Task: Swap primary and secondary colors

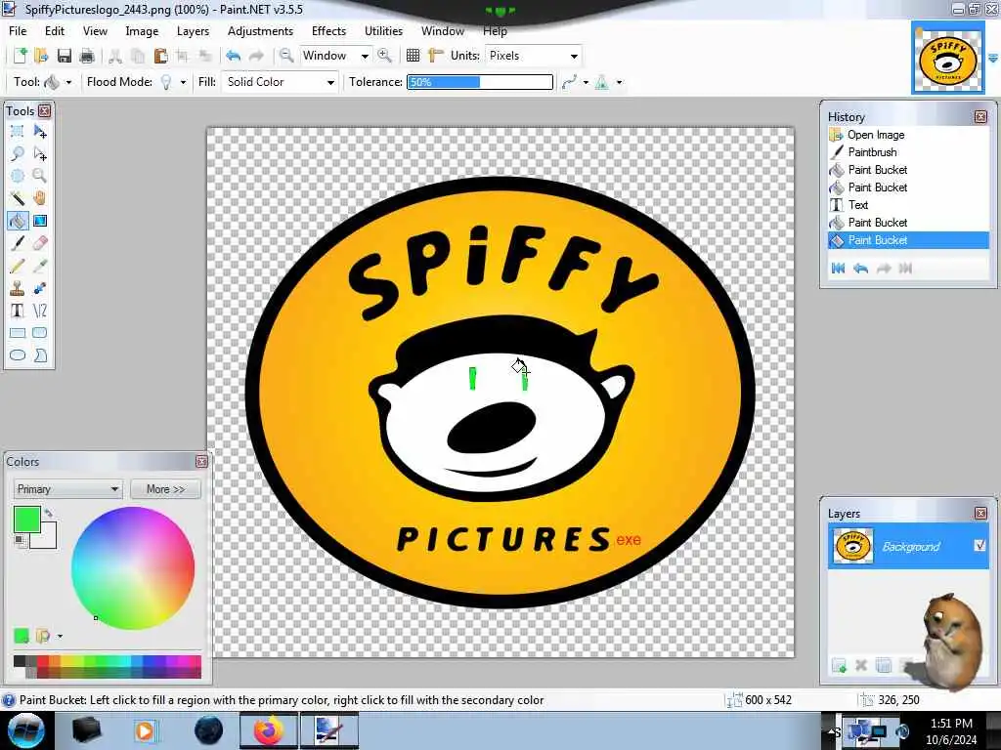Action: [x=49, y=512]
